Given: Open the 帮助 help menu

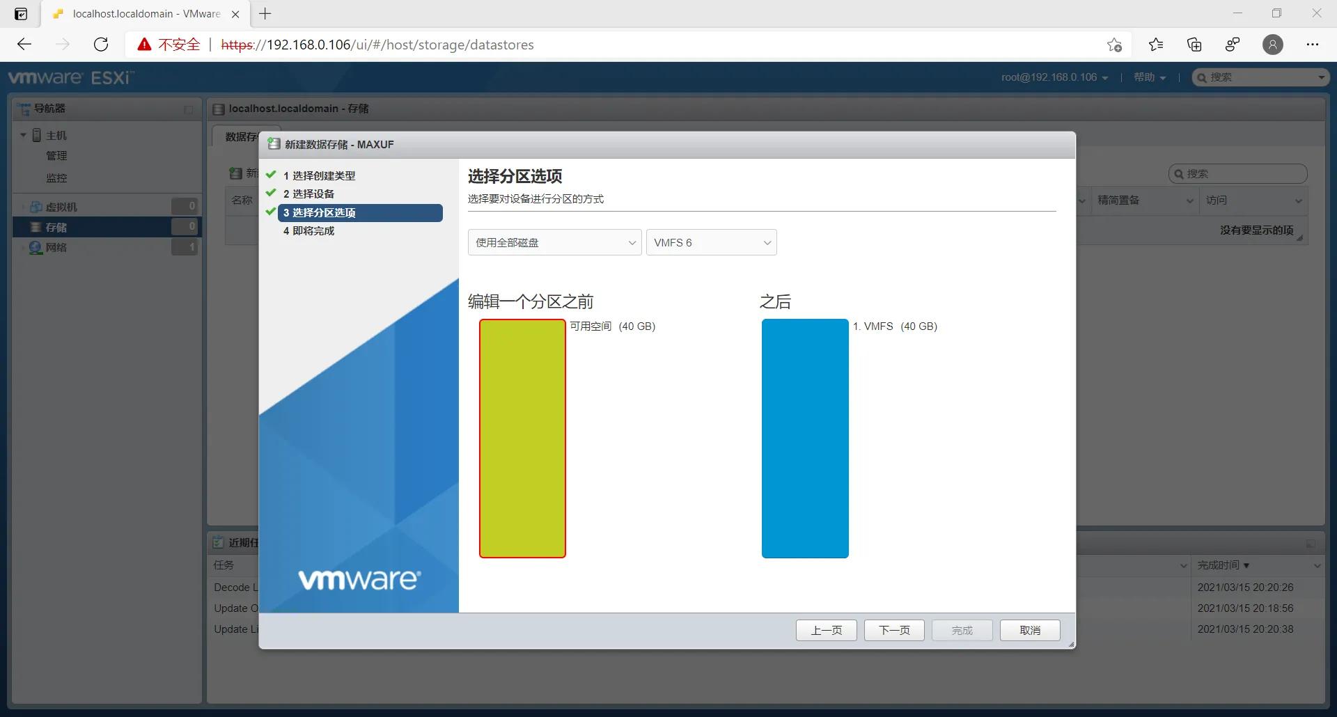Looking at the screenshot, I should point(1150,77).
